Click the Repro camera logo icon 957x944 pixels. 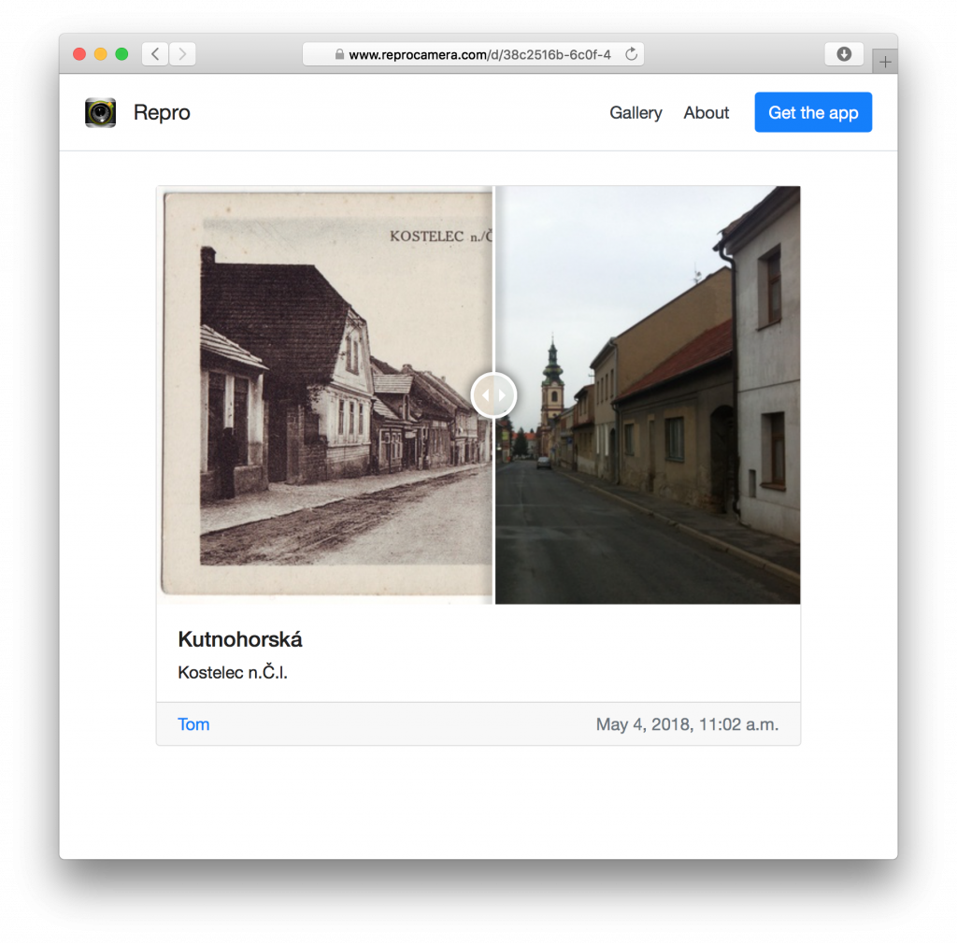click(x=100, y=113)
